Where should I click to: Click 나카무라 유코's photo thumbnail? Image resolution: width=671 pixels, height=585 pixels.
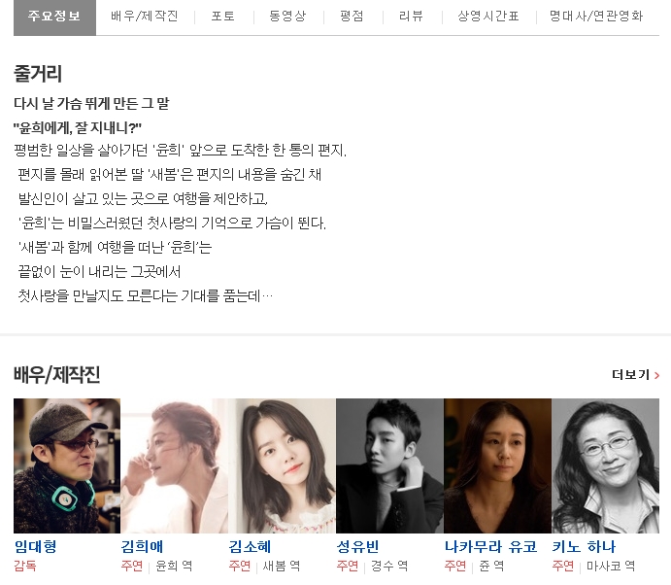point(497,465)
